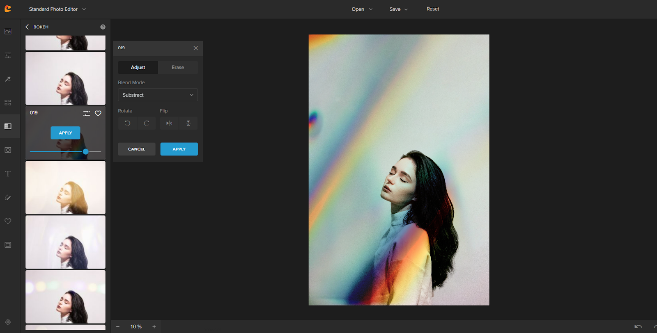
Task: Open the Text tool in sidebar
Action: (8, 174)
